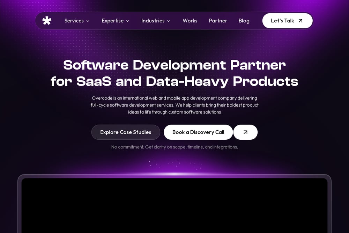Click Book a Discovery Call button
349x233 pixels.
(x=198, y=132)
